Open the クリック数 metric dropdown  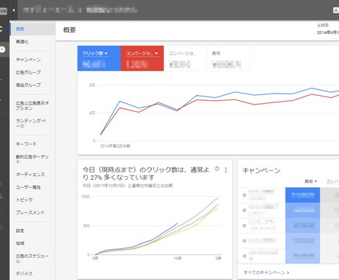pyautogui.click(x=95, y=53)
